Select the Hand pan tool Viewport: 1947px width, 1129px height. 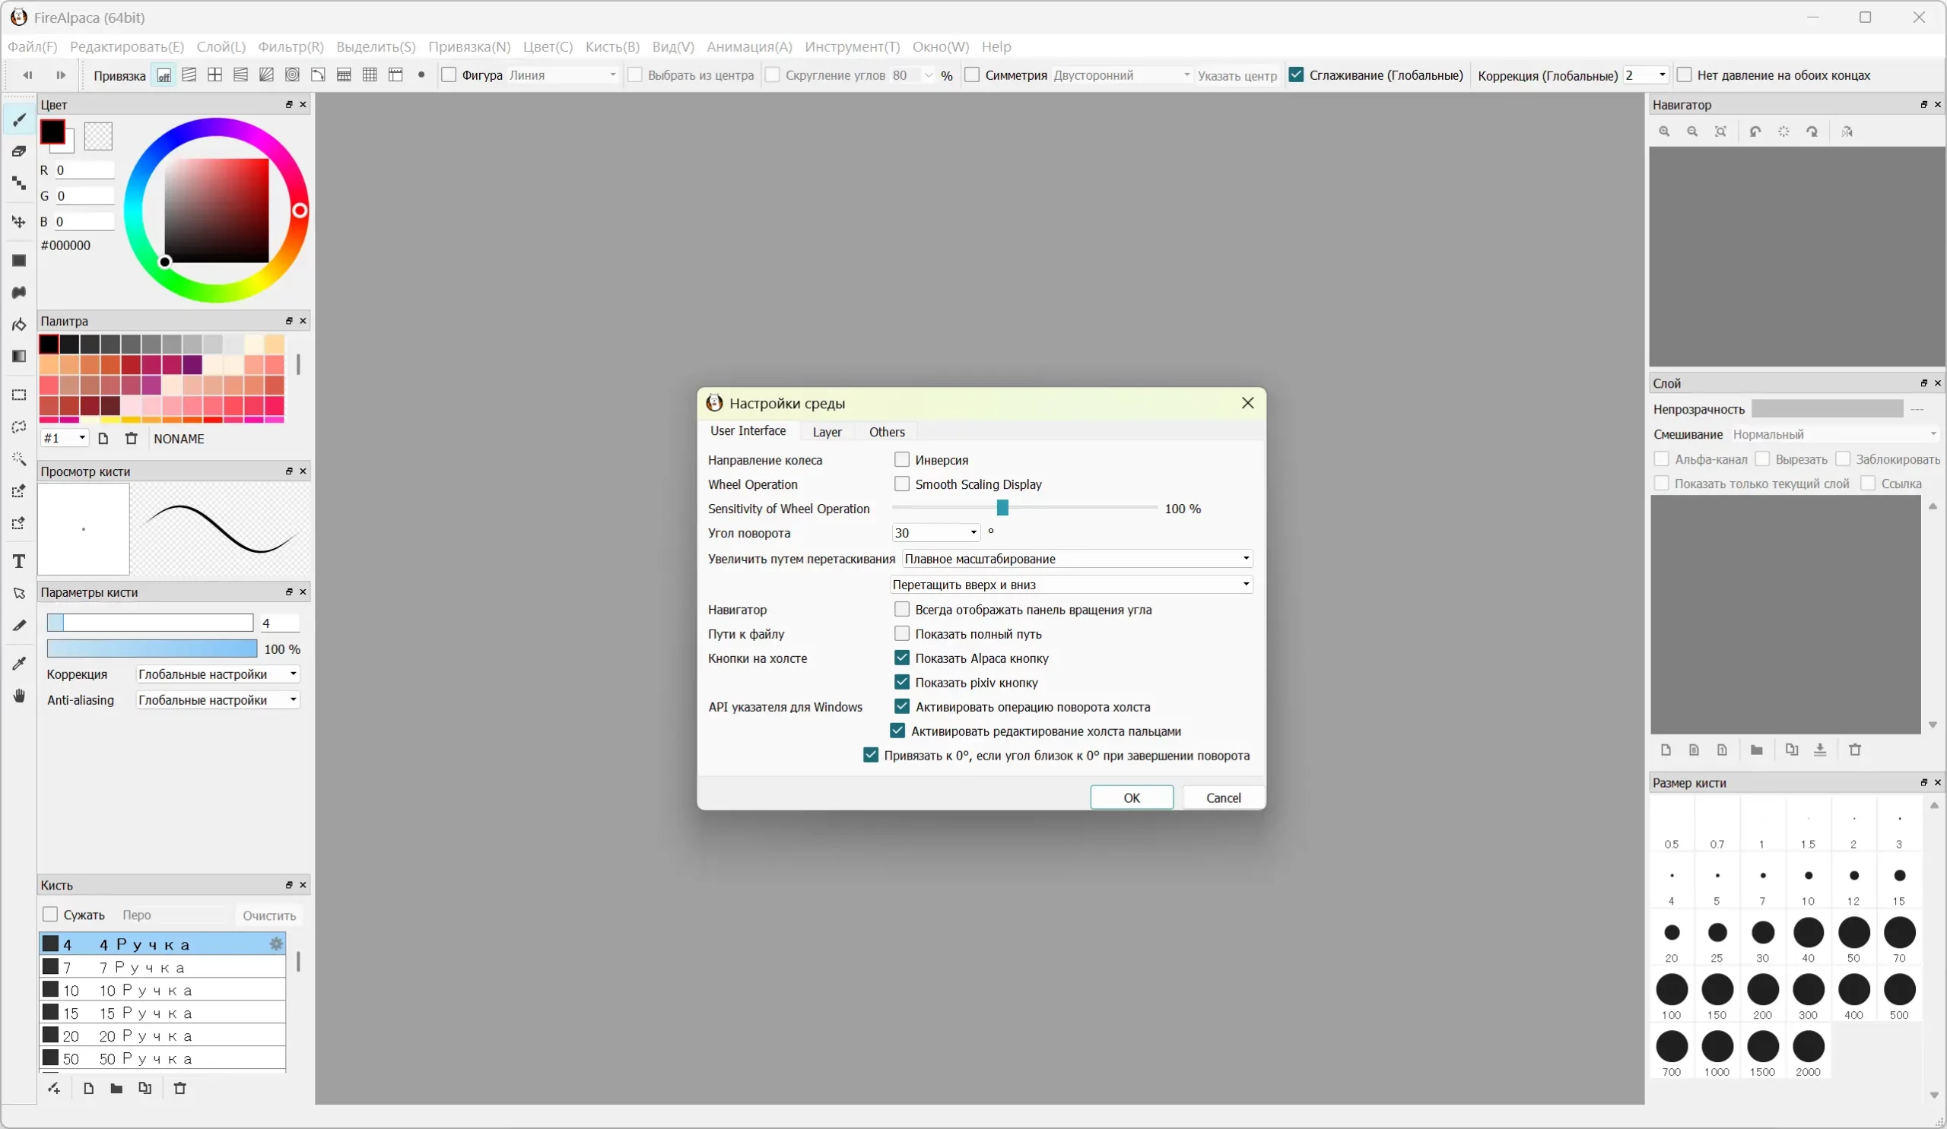coord(19,696)
